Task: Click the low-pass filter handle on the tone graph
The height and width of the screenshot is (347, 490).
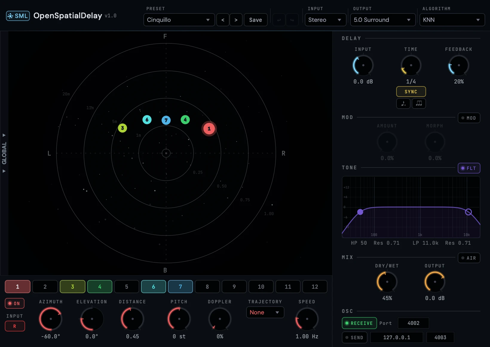Action: pos(468,212)
